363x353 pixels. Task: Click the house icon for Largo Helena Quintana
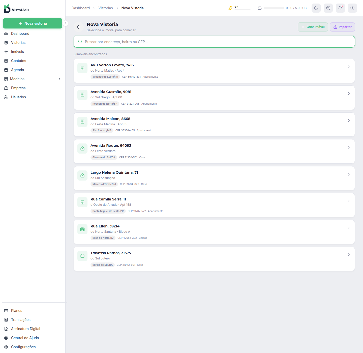(82, 175)
